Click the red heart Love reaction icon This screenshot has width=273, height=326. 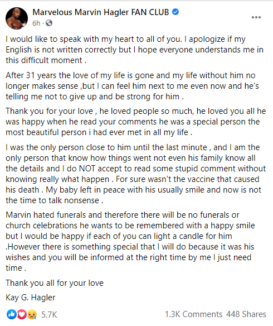[22, 314]
